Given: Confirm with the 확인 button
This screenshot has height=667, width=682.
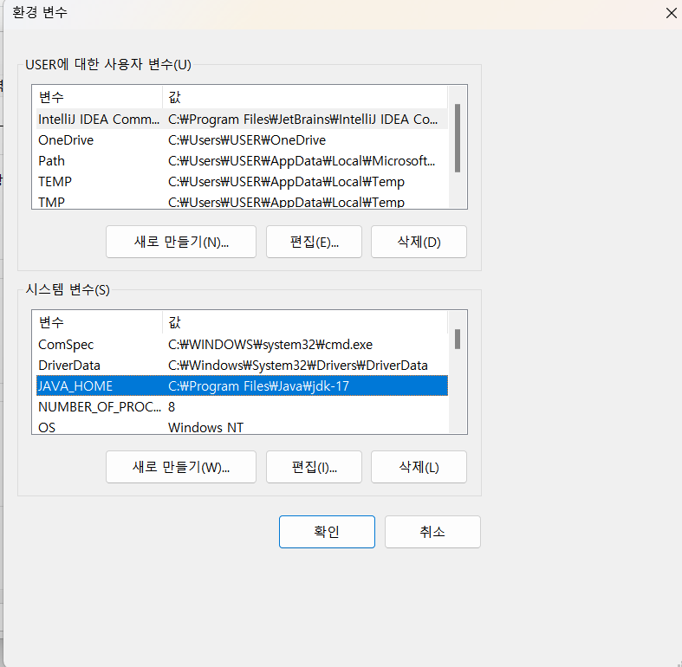Looking at the screenshot, I should (327, 532).
